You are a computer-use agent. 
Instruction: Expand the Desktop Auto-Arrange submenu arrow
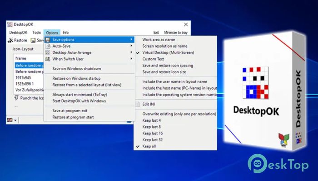(131, 52)
